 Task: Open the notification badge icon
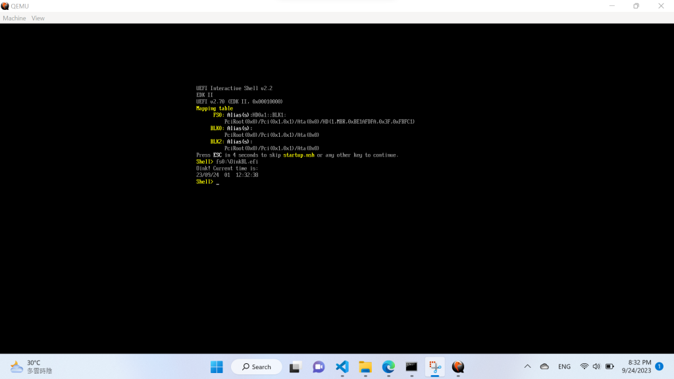coord(660,366)
